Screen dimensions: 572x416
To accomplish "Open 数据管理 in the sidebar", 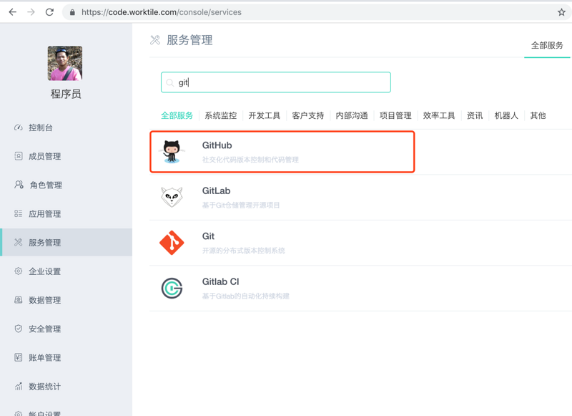I will coord(45,300).
